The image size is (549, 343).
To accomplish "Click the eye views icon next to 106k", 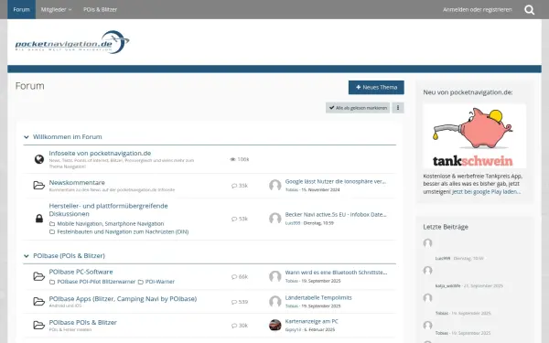I will [x=232, y=159].
